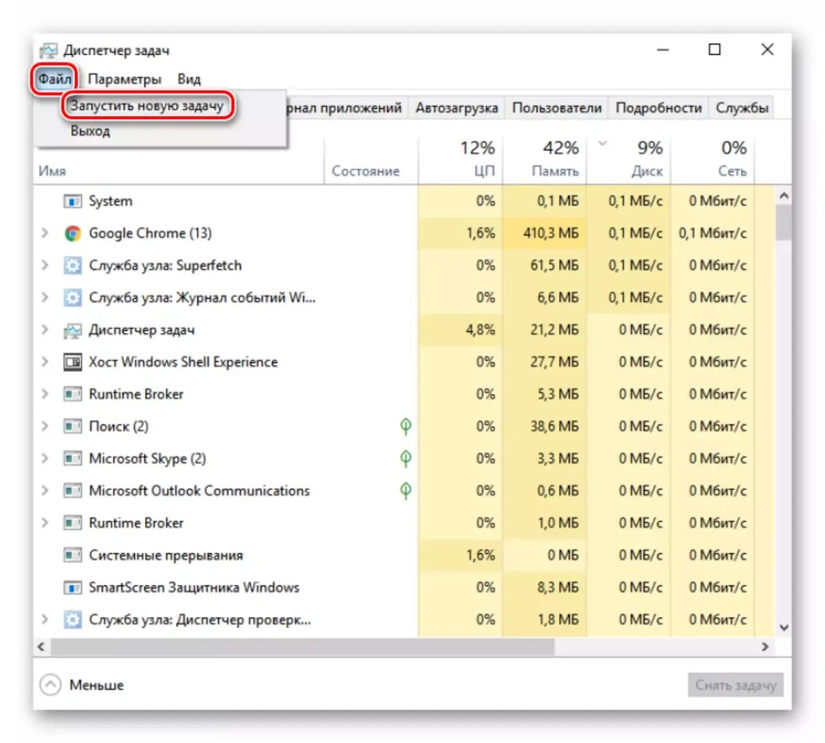This screenshot has height=743, width=825.
Task: Sort by the ЦП column header
Action: pyautogui.click(x=461, y=161)
